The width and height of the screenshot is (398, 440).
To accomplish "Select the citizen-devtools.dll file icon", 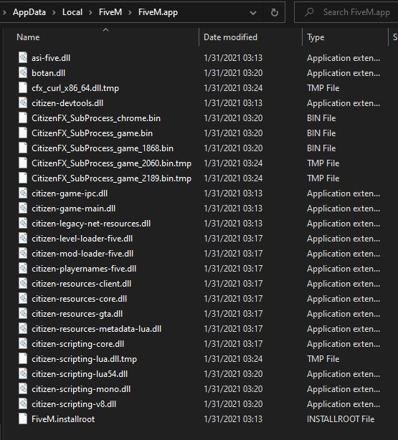I will tap(23, 102).
